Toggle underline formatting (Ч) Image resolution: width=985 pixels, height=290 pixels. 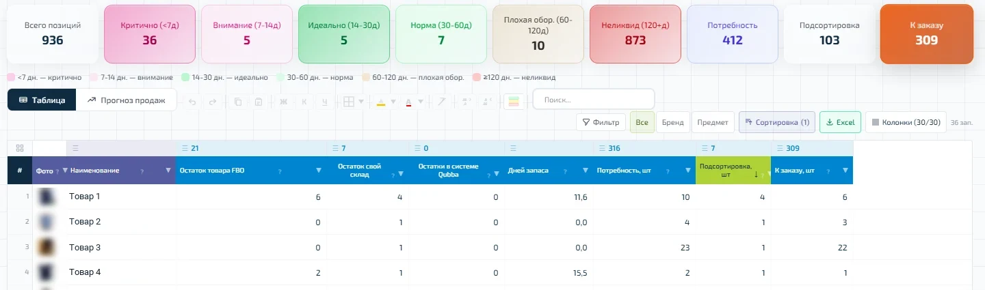click(325, 102)
